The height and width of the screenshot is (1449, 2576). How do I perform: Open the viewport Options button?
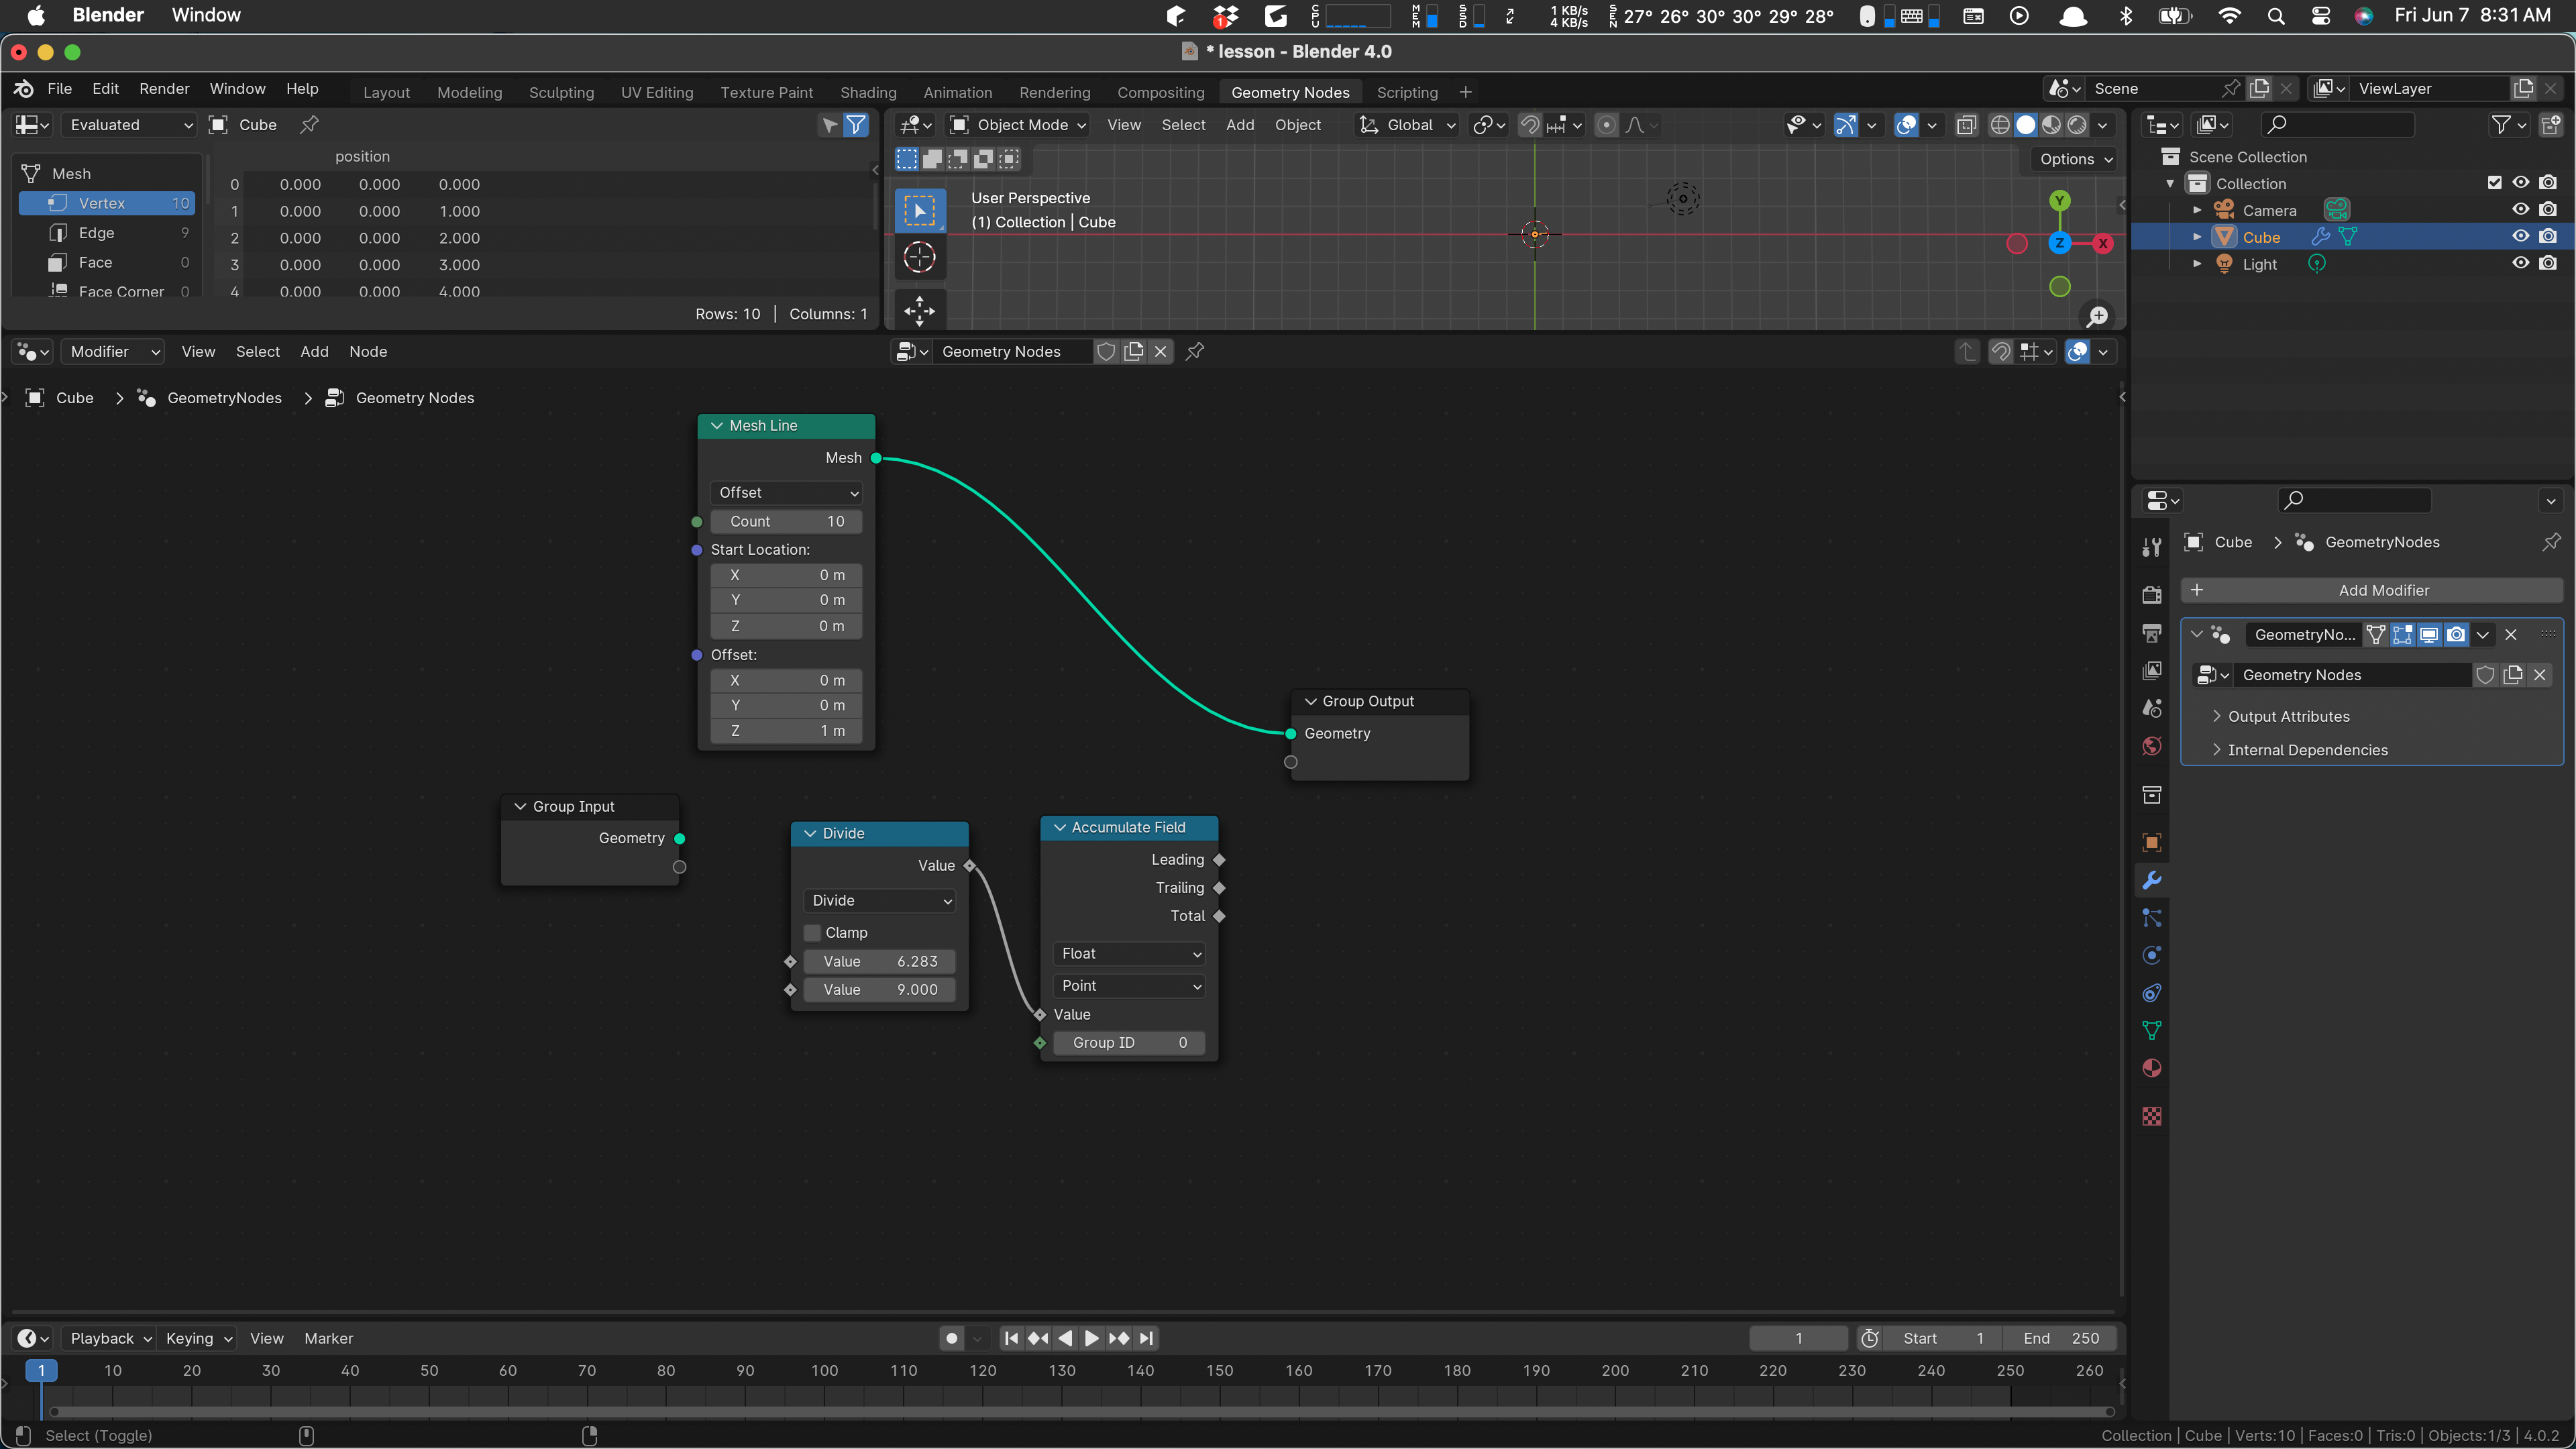[2075, 159]
